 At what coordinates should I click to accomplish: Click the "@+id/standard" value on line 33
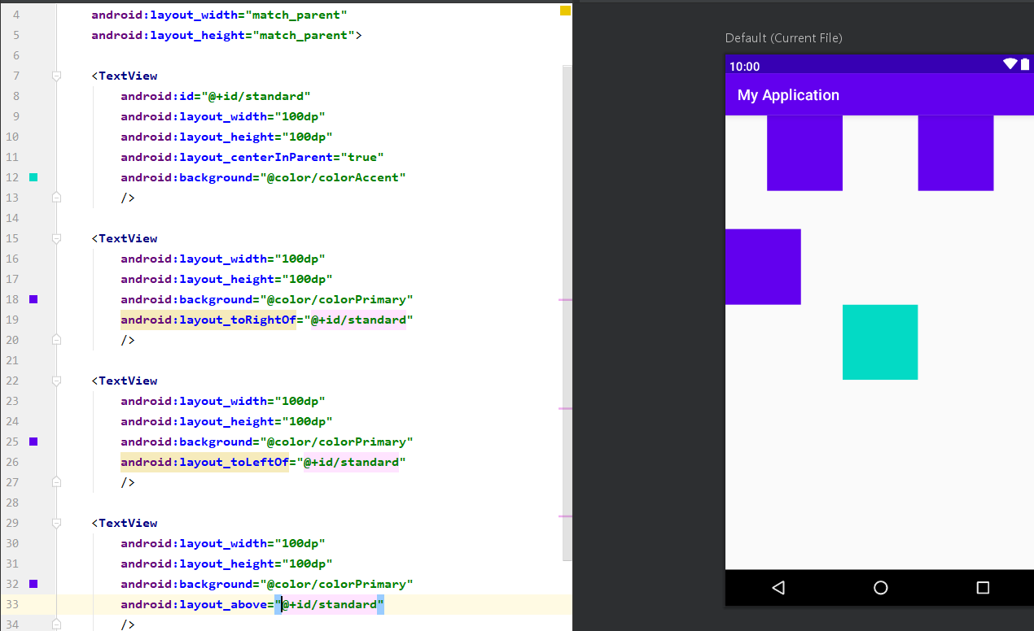pos(329,604)
